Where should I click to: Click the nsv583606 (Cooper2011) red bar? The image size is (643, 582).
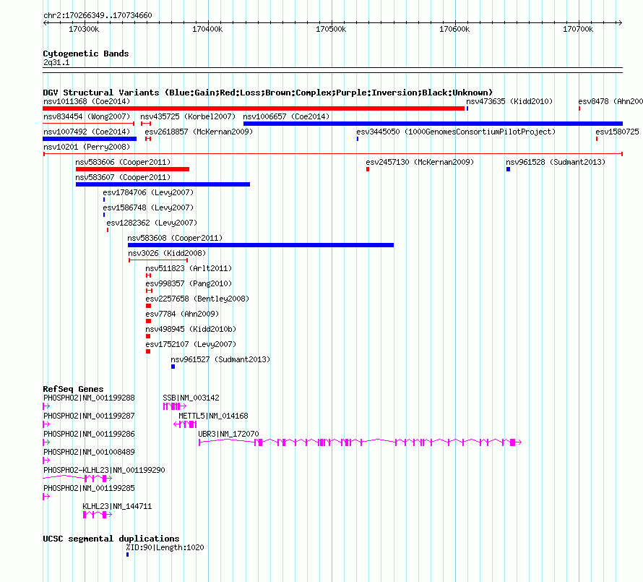(x=132, y=169)
